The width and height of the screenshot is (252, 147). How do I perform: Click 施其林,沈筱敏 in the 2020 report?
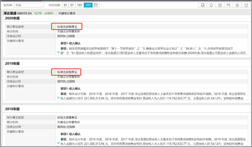[66, 36]
